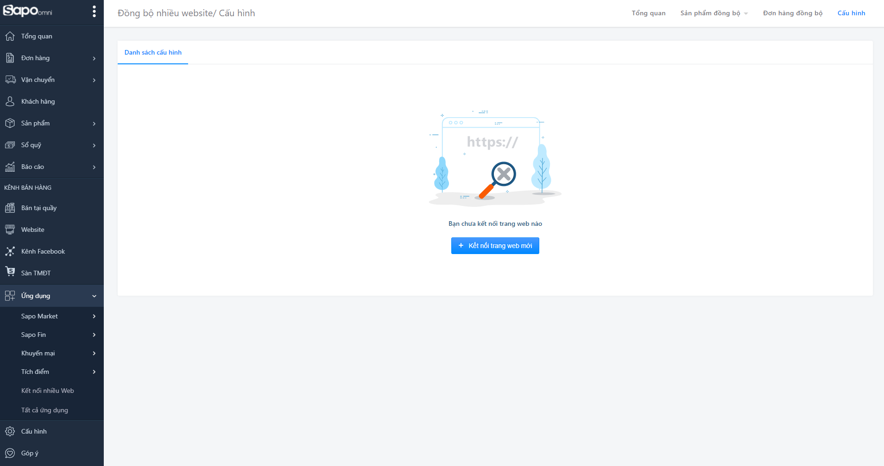Click the Sapo omni logo
Screen dimensions: 884x466
click(x=28, y=11)
